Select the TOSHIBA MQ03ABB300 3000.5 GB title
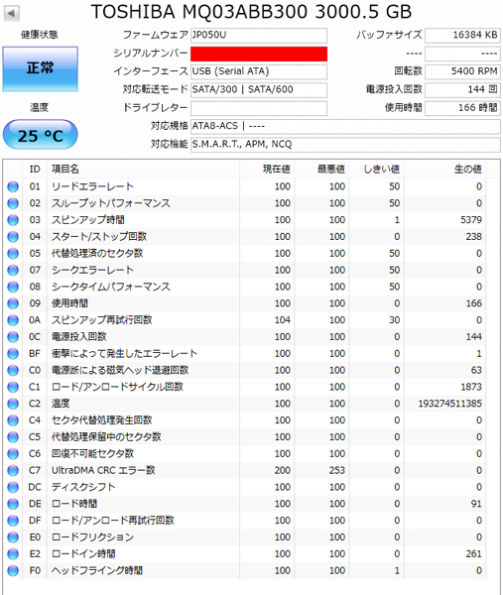503x595 pixels. (x=251, y=12)
